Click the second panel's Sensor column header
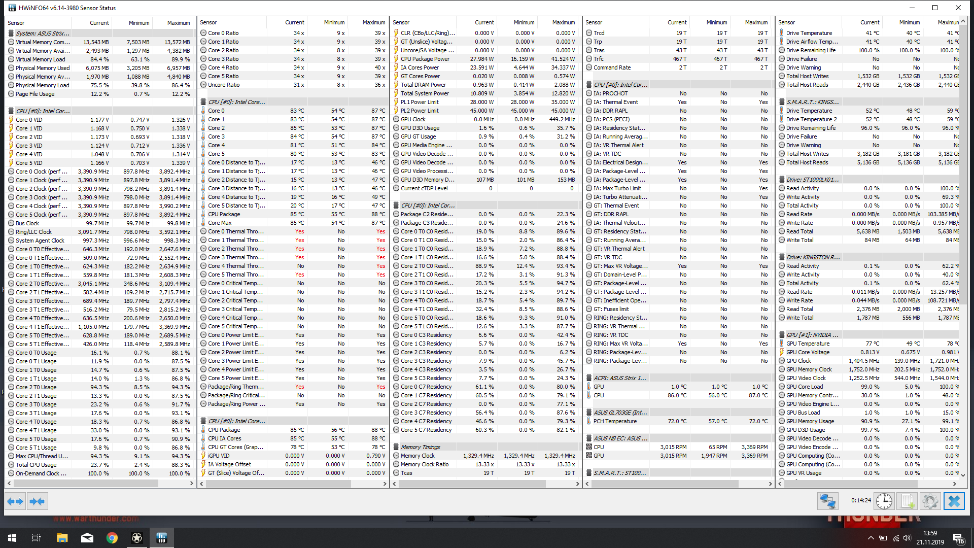974x548 pixels. [x=231, y=23]
